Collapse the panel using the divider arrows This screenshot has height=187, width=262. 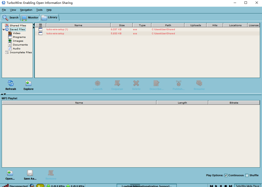pos(3,94)
